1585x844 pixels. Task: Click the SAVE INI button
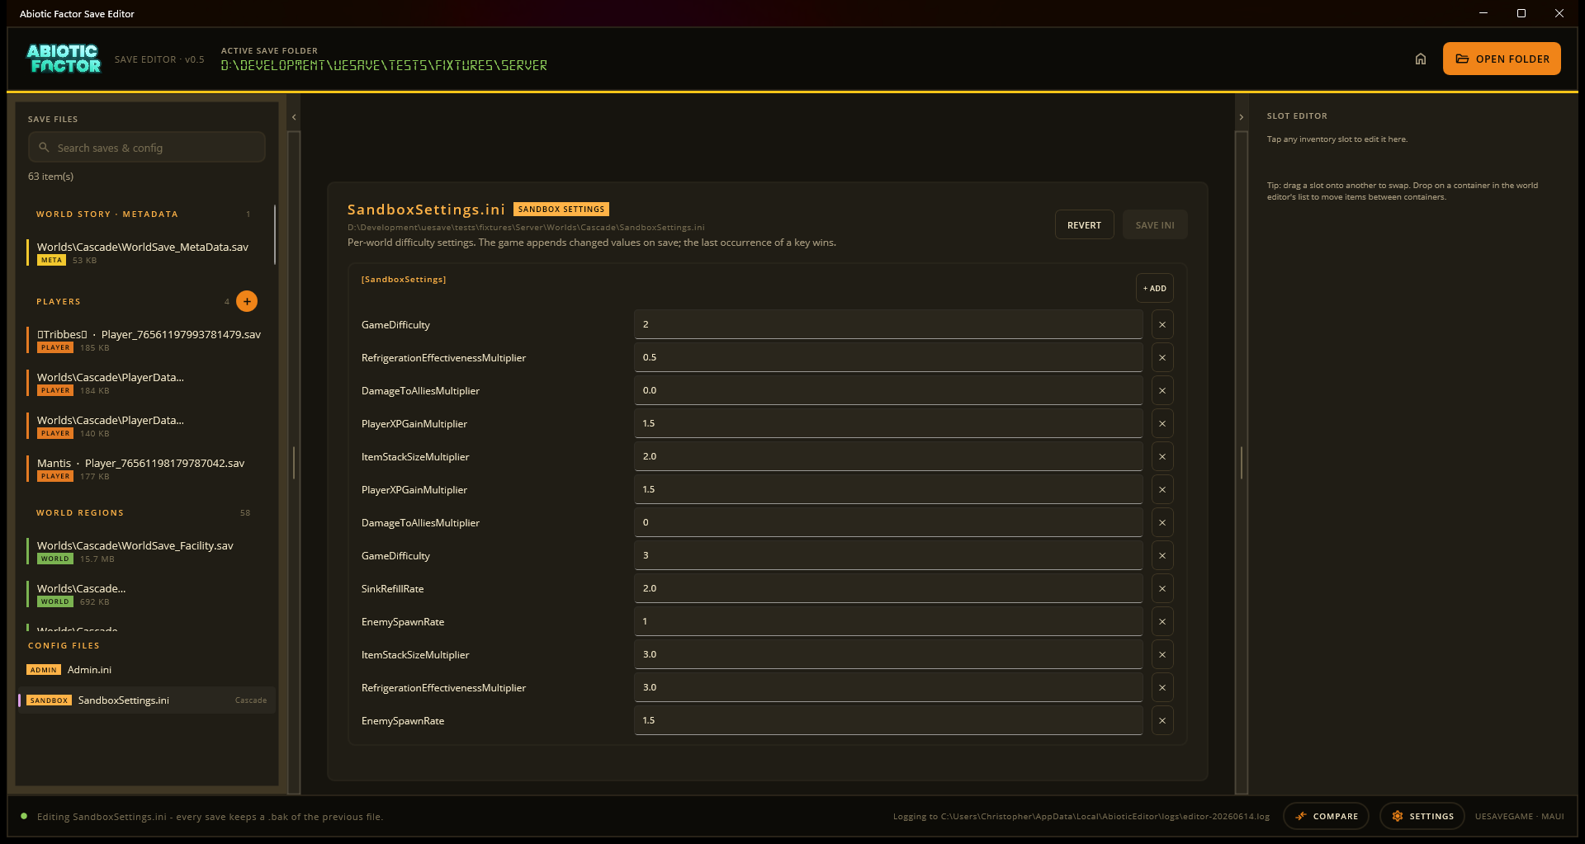coord(1155,225)
